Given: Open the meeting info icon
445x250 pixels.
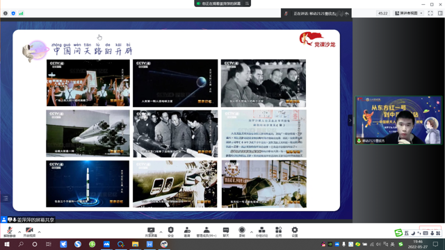Looking at the screenshot, I should (6, 13).
